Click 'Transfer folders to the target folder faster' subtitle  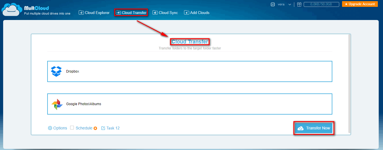click(x=190, y=48)
